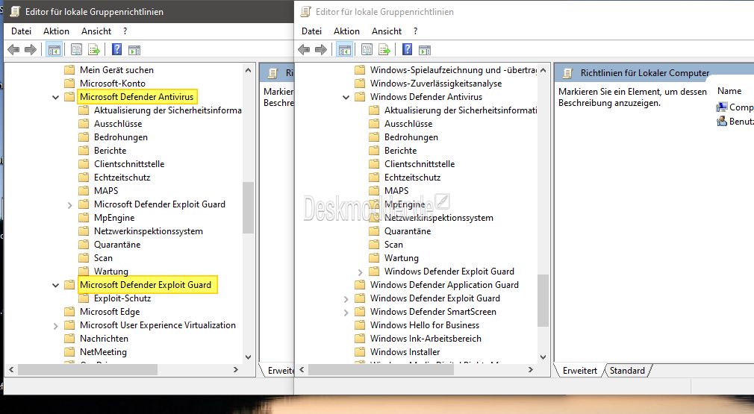The image size is (754, 414).
Task: Expand nested Windows Defender Exploit Guard under Wartung
Action: 360,272
